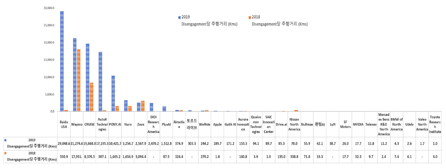The height and width of the screenshot is (168, 446).
Task: Click the 'Drive.ai' category label
Action: tap(281, 124)
